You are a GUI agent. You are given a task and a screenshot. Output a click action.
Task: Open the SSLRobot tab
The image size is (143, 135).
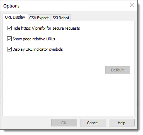[61, 18]
